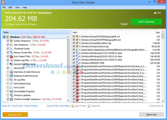Screen dimensions: 167x120
Task: Click the Desktop Invalid Shortcuts icon
Action: tap(11, 76)
